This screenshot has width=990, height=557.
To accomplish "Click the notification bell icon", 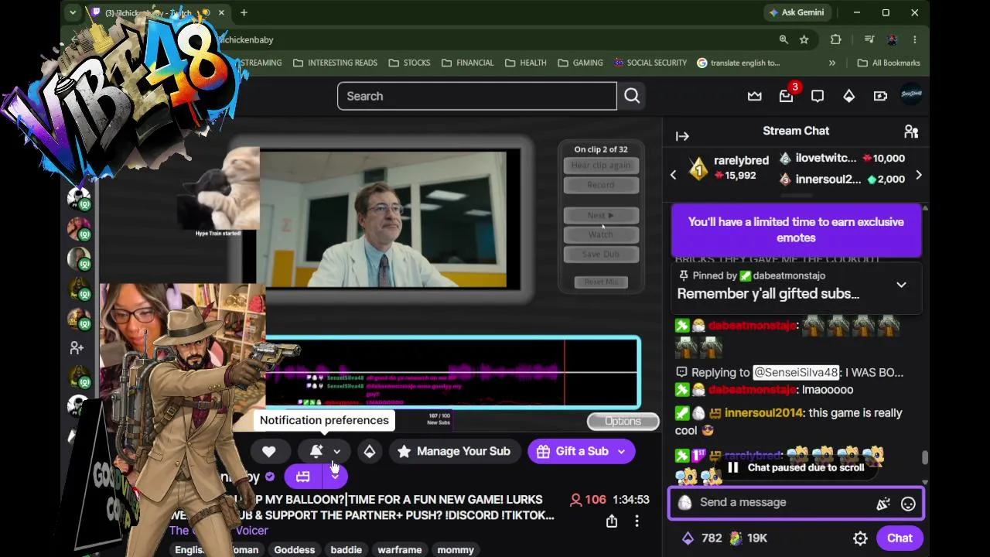I will click(x=316, y=451).
